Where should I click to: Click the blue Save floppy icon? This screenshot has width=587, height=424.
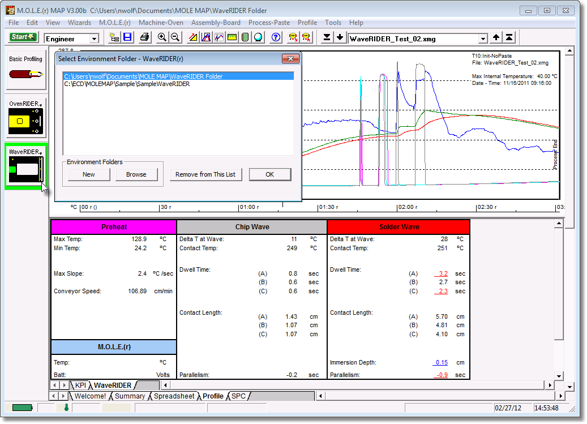[128, 37]
